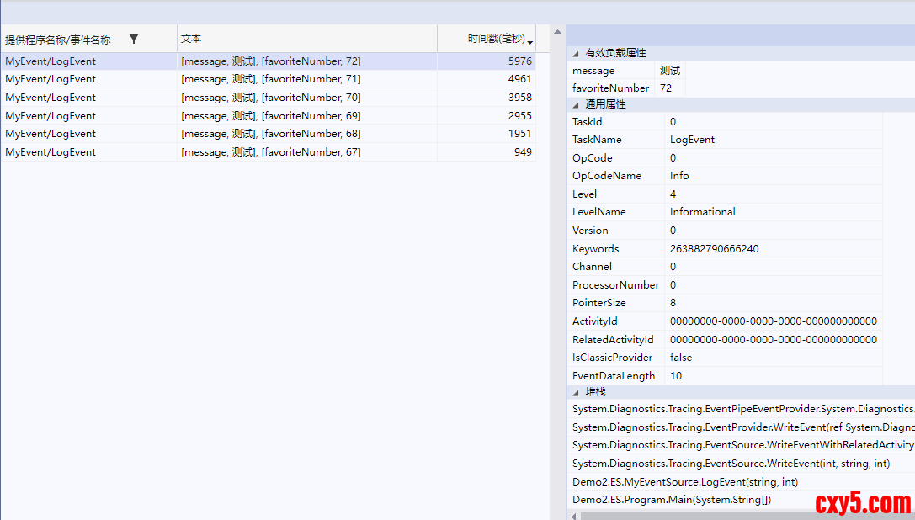Click the TaskName value LogEvent

tap(692, 140)
